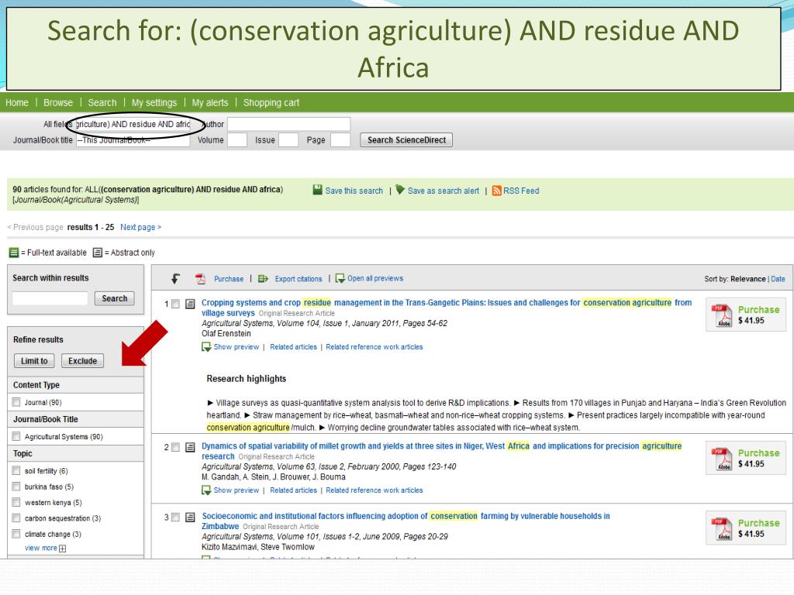Image resolution: width=794 pixels, height=595 pixels.
Task: Click abstract-only icon for result 3
Action: pos(190,517)
